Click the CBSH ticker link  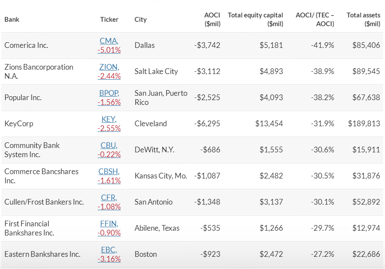tap(108, 171)
